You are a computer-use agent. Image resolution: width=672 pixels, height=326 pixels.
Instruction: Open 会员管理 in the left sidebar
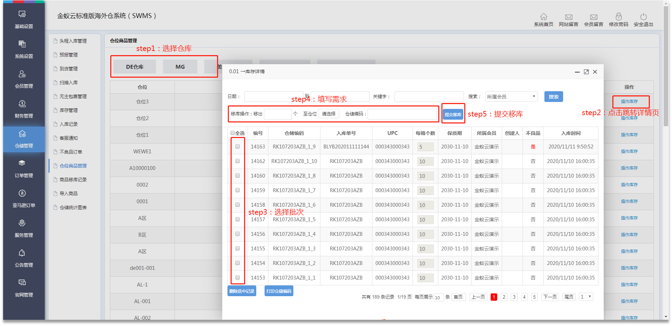[22, 74]
